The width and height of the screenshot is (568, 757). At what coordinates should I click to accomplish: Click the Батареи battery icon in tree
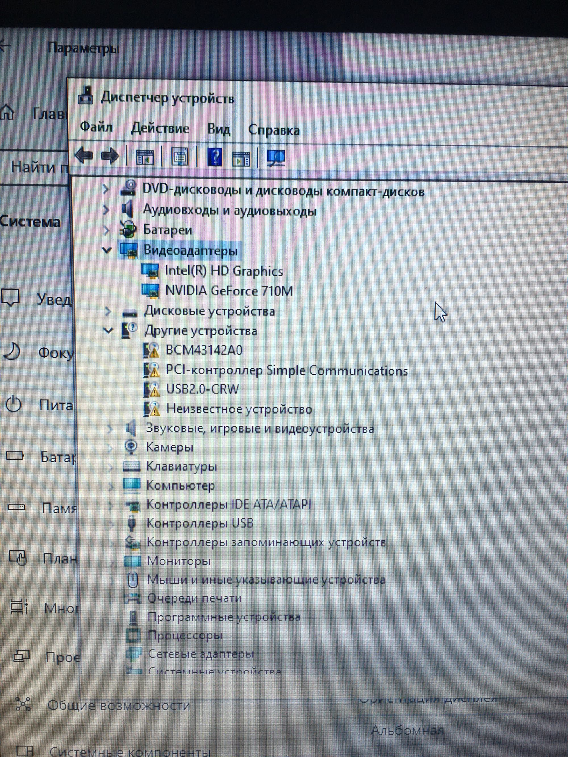pyautogui.click(x=128, y=230)
